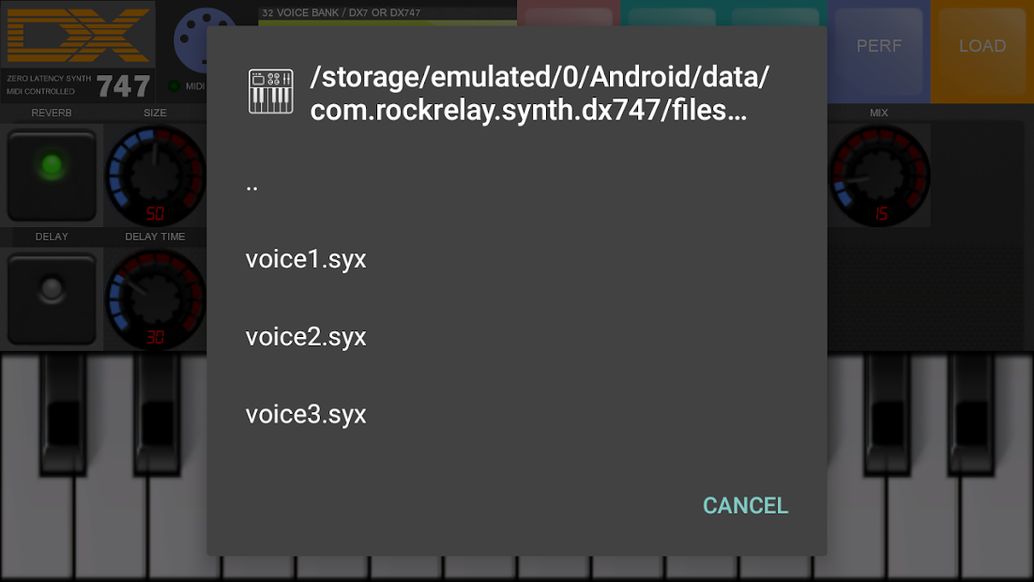Click the 32 Voice Bank display
The image size is (1034, 582).
388,12
